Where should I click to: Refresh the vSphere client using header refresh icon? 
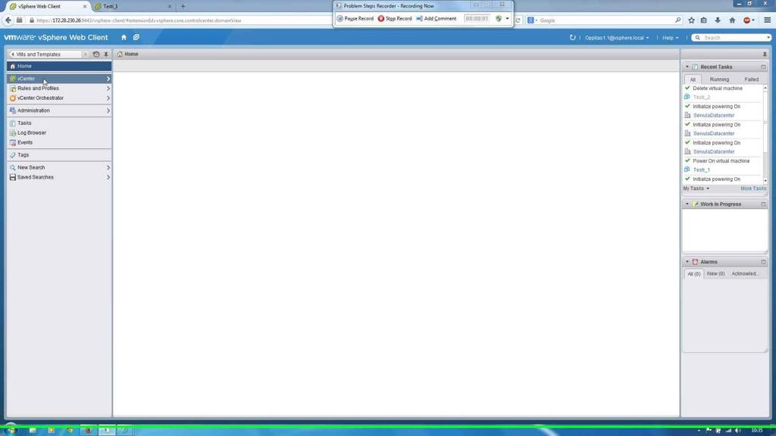[573, 38]
